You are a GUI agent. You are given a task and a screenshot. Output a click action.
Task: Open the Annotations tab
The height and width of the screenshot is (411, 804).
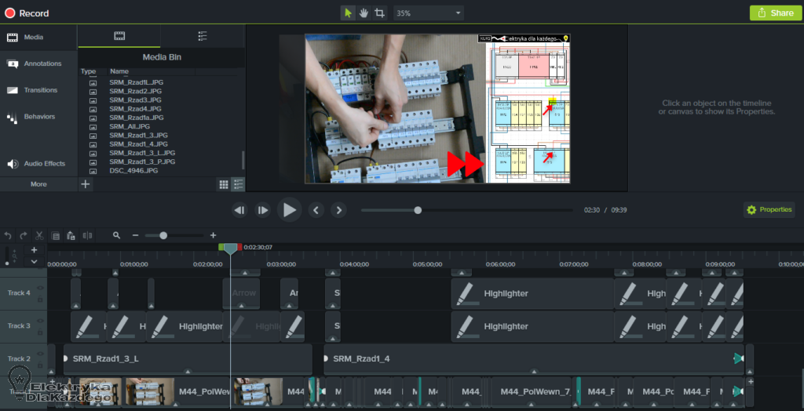pos(38,64)
